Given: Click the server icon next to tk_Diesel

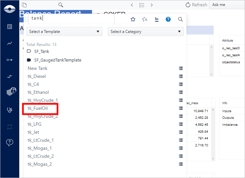Looking at the screenshot, I should pyautogui.click(x=181, y=76).
